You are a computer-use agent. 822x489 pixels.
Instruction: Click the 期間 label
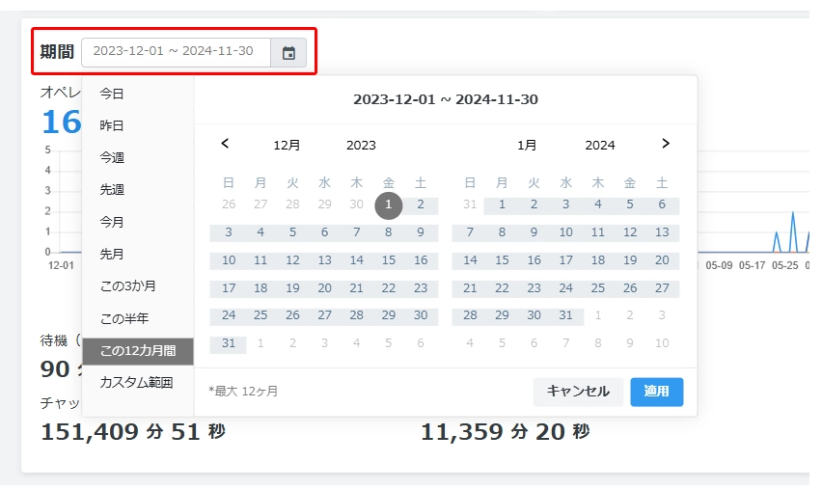[57, 52]
